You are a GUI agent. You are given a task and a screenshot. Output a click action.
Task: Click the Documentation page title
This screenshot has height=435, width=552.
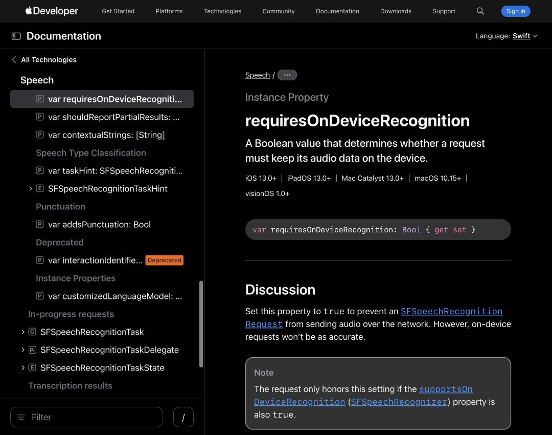pyautogui.click(x=64, y=36)
